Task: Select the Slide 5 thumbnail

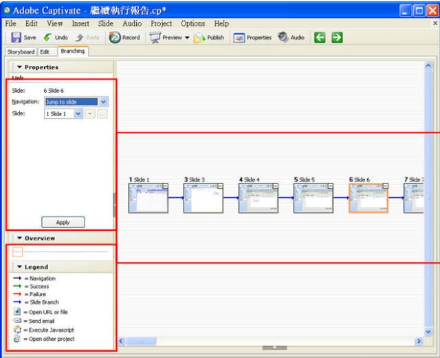Action: 313,198
